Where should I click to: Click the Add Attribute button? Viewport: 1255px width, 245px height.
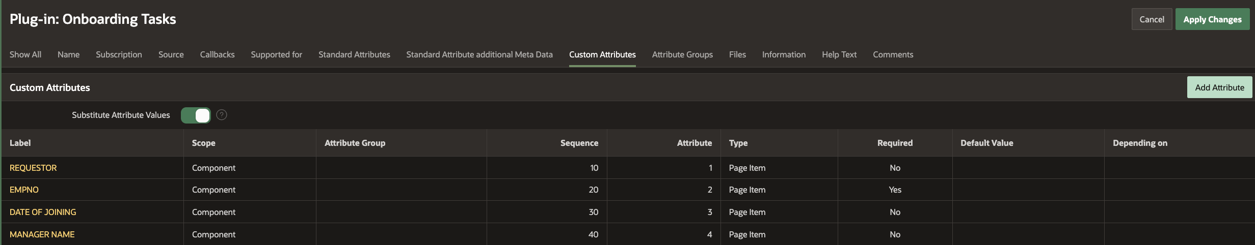pos(1219,87)
